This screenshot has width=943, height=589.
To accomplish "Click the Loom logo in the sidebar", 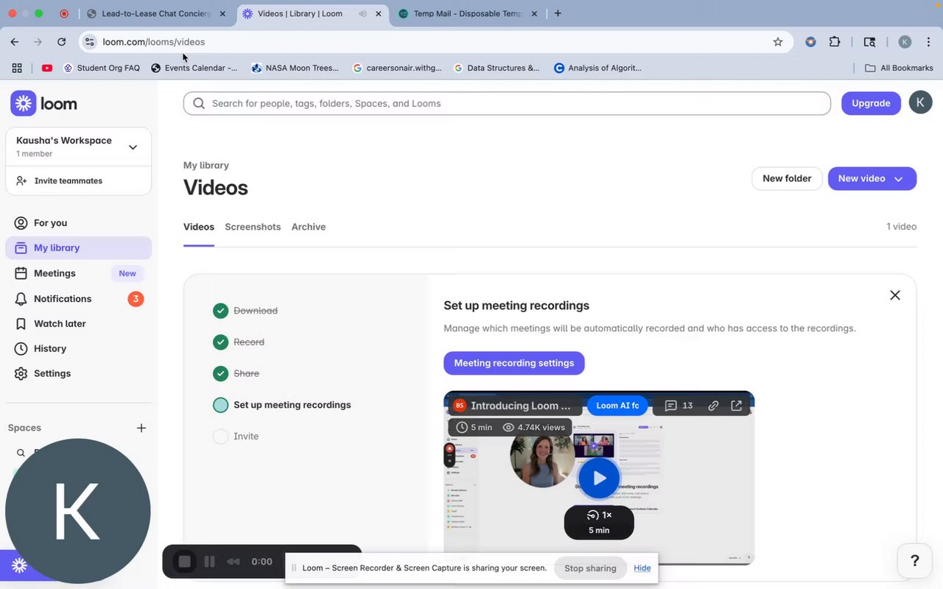I will point(44,104).
